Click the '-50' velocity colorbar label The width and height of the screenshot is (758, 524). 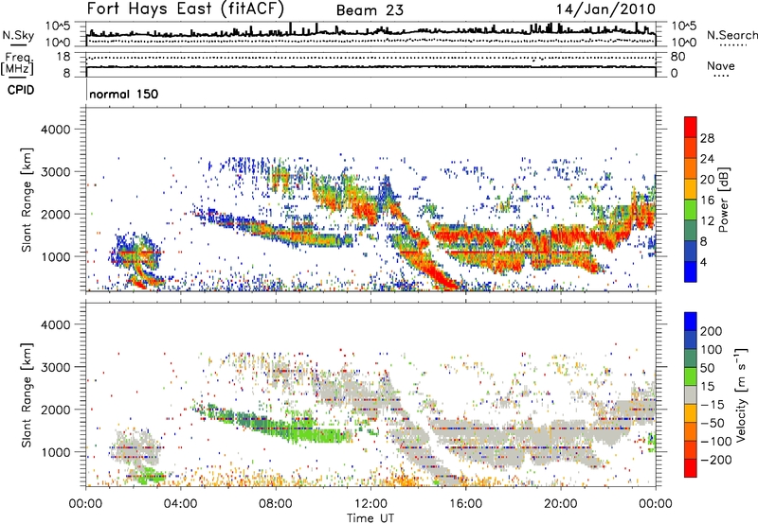click(x=712, y=424)
